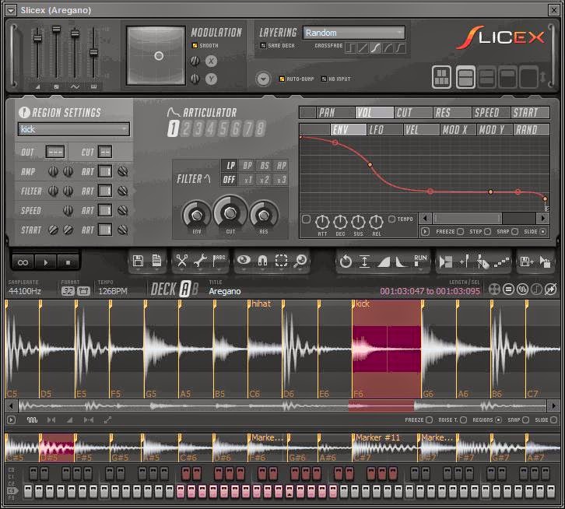Toggle the Same Deck checkbox
Viewport: 565px width, 509px height.
coord(263,45)
